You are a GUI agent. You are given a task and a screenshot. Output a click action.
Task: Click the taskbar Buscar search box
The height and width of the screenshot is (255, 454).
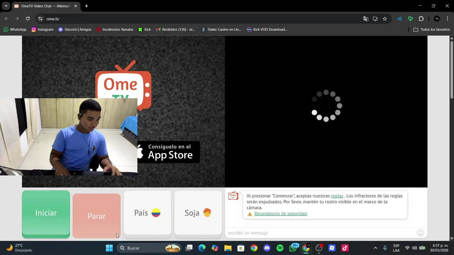click(149, 248)
